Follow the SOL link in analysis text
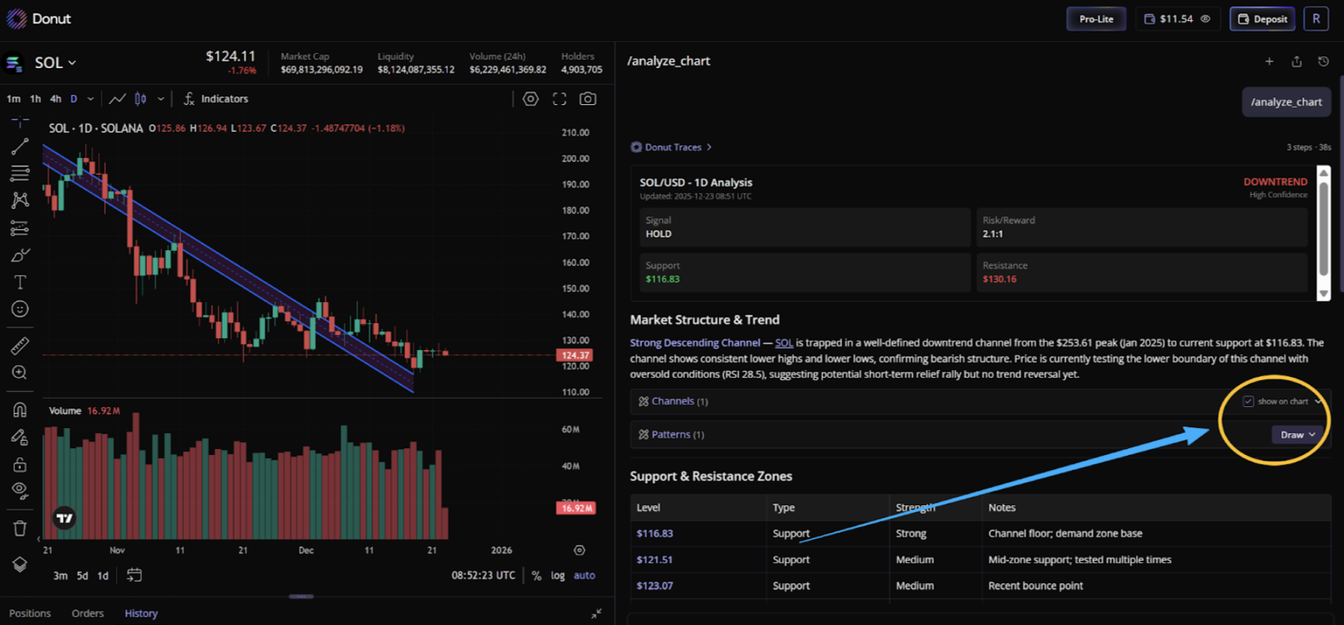Screen dimensions: 1344x625 [784, 342]
